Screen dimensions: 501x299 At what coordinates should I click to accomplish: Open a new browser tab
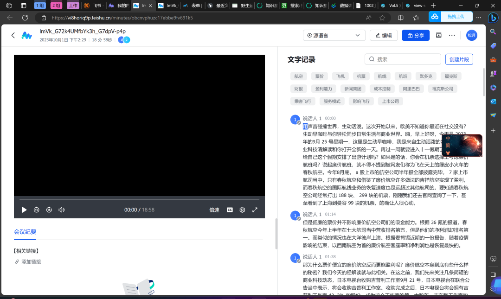(433, 6)
